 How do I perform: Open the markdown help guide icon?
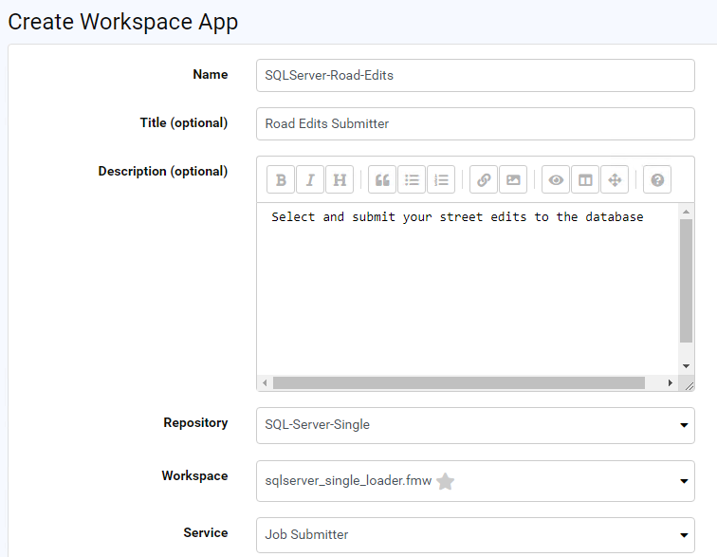point(657,179)
